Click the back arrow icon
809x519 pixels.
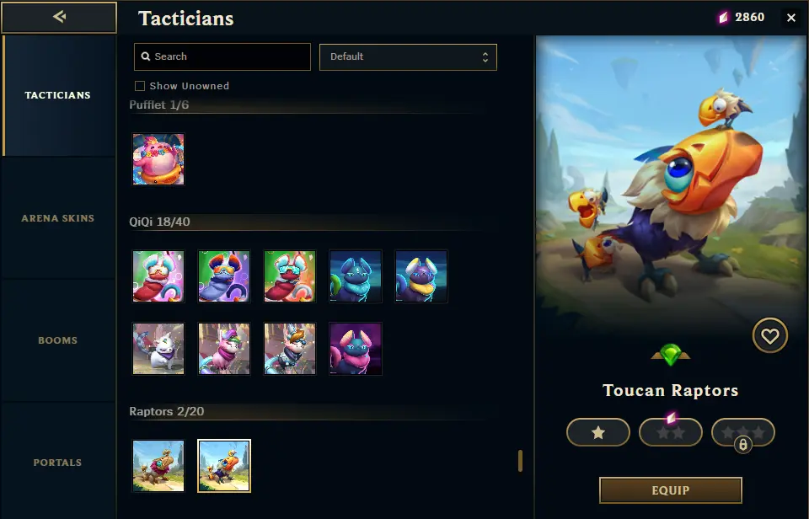[59, 17]
